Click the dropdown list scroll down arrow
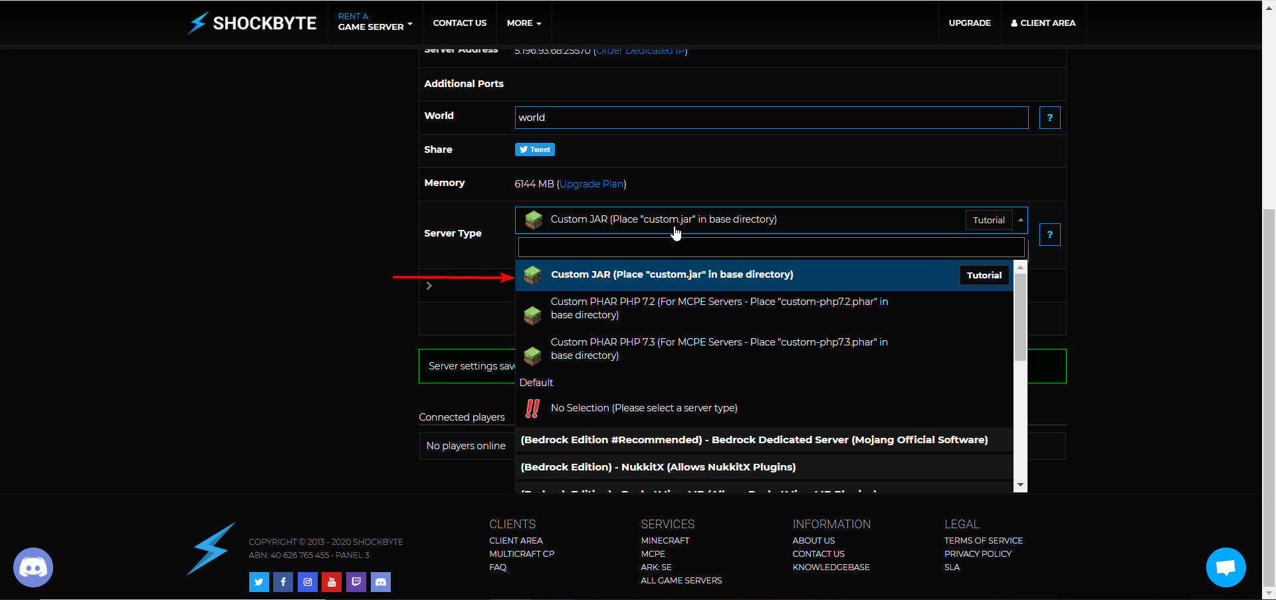 coord(1020,486)
